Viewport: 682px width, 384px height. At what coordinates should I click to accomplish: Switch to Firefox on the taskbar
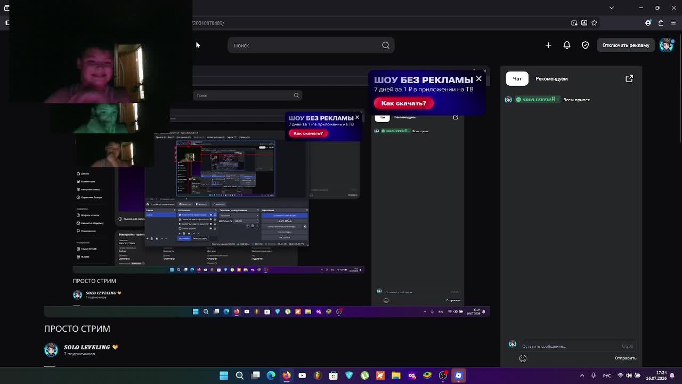tap(287, 375)
